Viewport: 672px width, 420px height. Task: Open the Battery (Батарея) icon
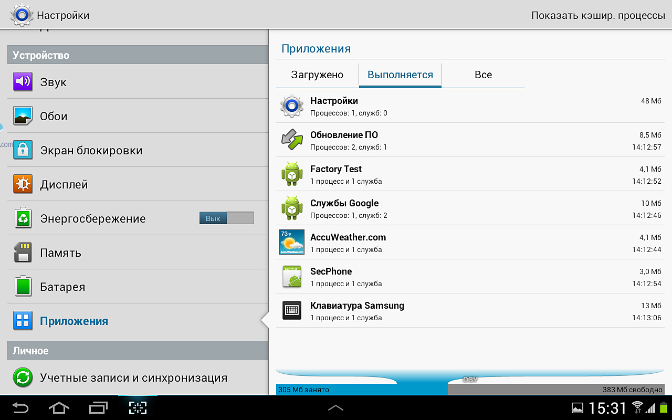pyautogui.click(x=23, y=287)
